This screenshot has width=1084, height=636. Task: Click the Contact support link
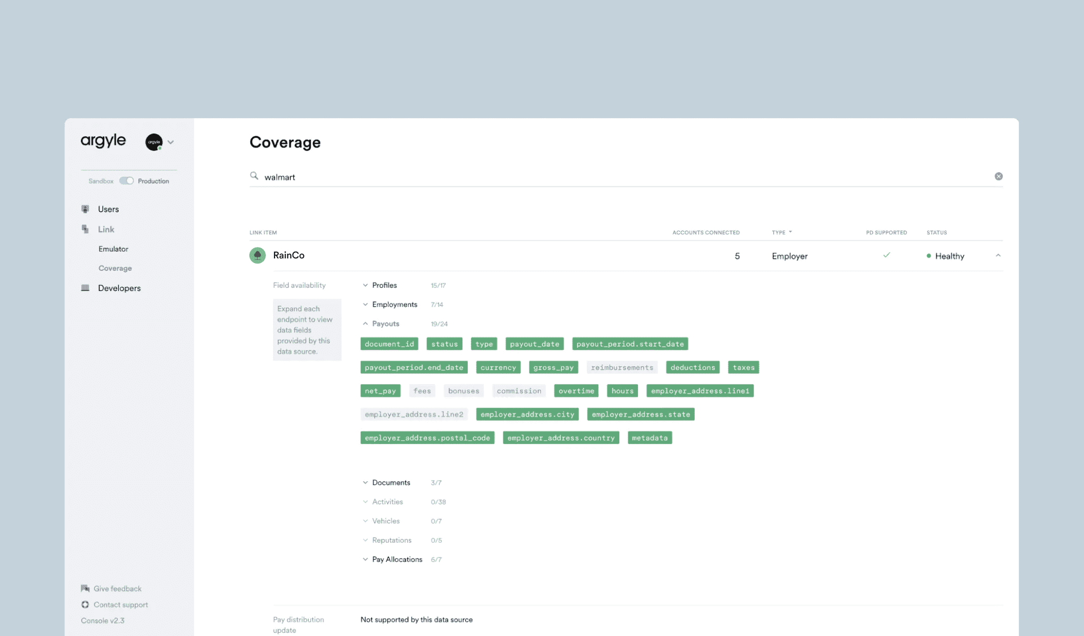[x=121, y=605]
